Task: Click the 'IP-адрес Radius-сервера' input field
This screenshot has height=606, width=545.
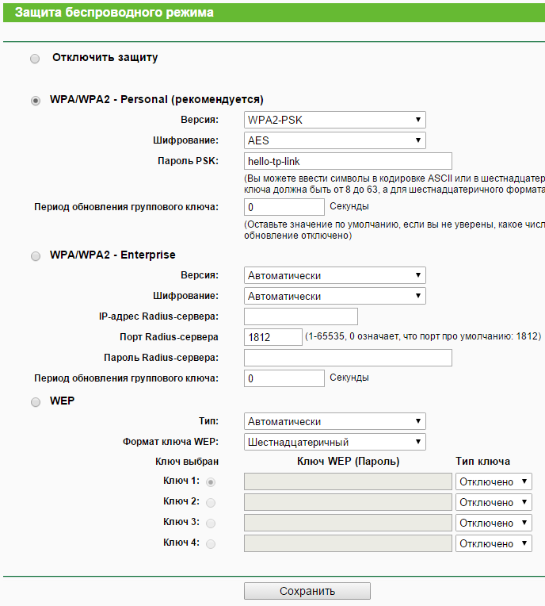Action: [300, 316]
